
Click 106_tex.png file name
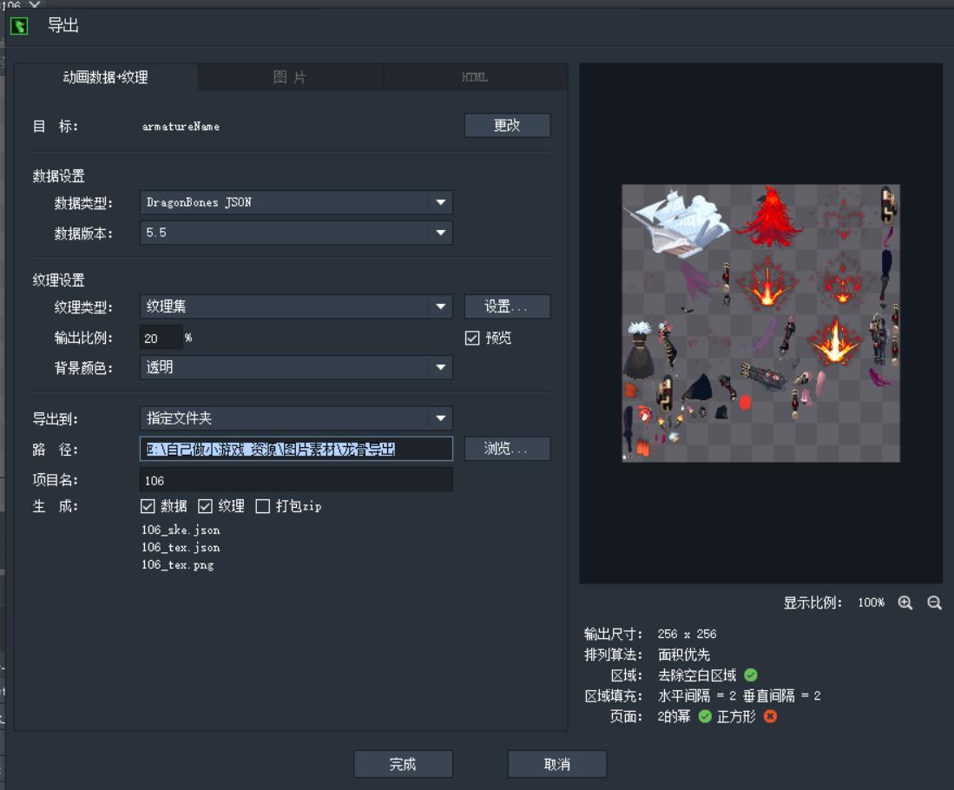[178, 565]
